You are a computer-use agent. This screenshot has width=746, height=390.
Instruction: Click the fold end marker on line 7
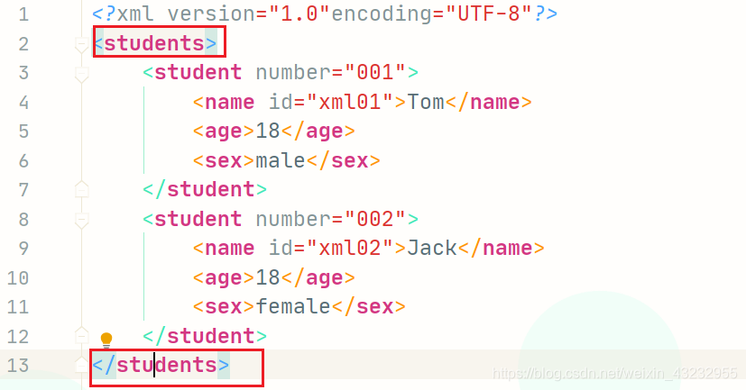coord(81,189)
